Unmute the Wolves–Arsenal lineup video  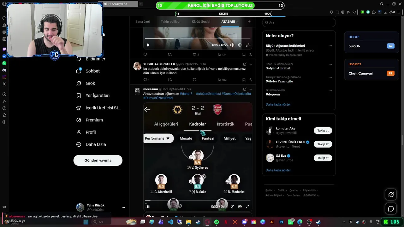[x=232, y=207]
